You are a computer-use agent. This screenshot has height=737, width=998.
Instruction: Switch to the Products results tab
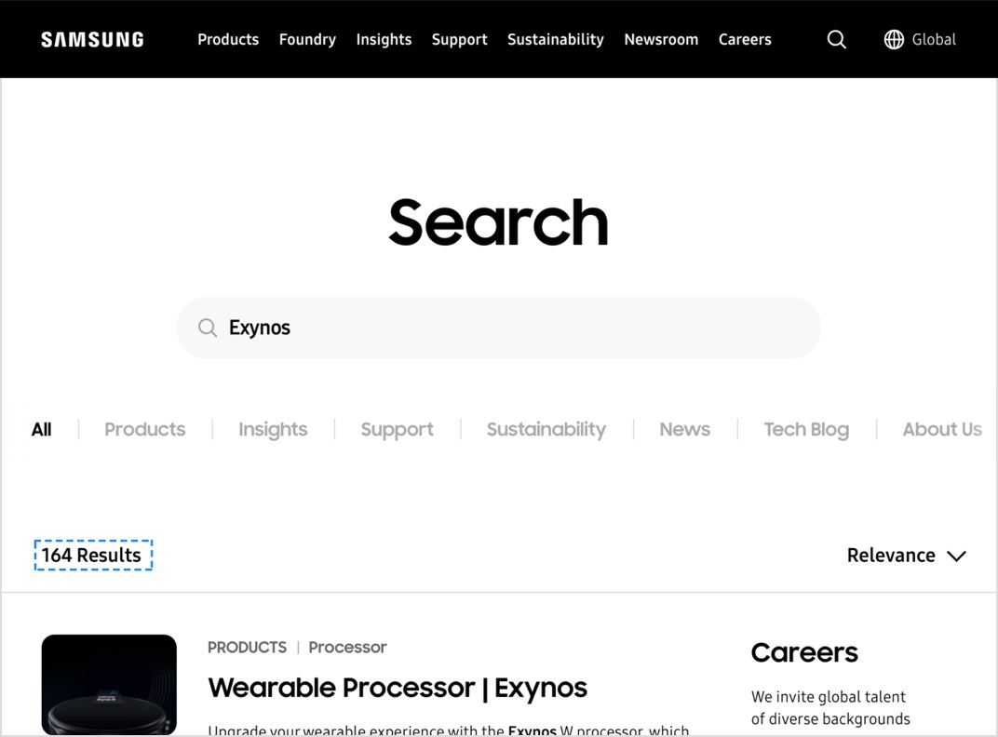(144, 429)
